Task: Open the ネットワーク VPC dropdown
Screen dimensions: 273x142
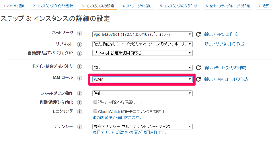Action: pos(143,34)
